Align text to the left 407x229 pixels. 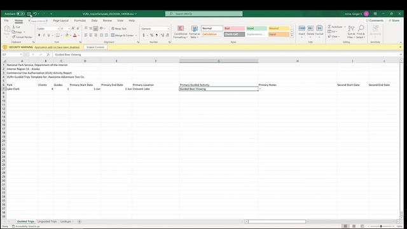tap(86, 35)
